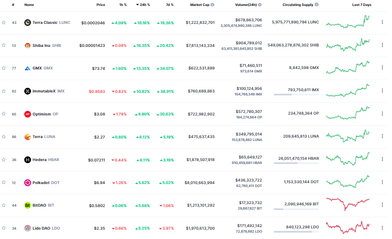Screen dimensions: 392x239
Task: Toggle Lido DAO watchlist star
Action: [4, 228]
